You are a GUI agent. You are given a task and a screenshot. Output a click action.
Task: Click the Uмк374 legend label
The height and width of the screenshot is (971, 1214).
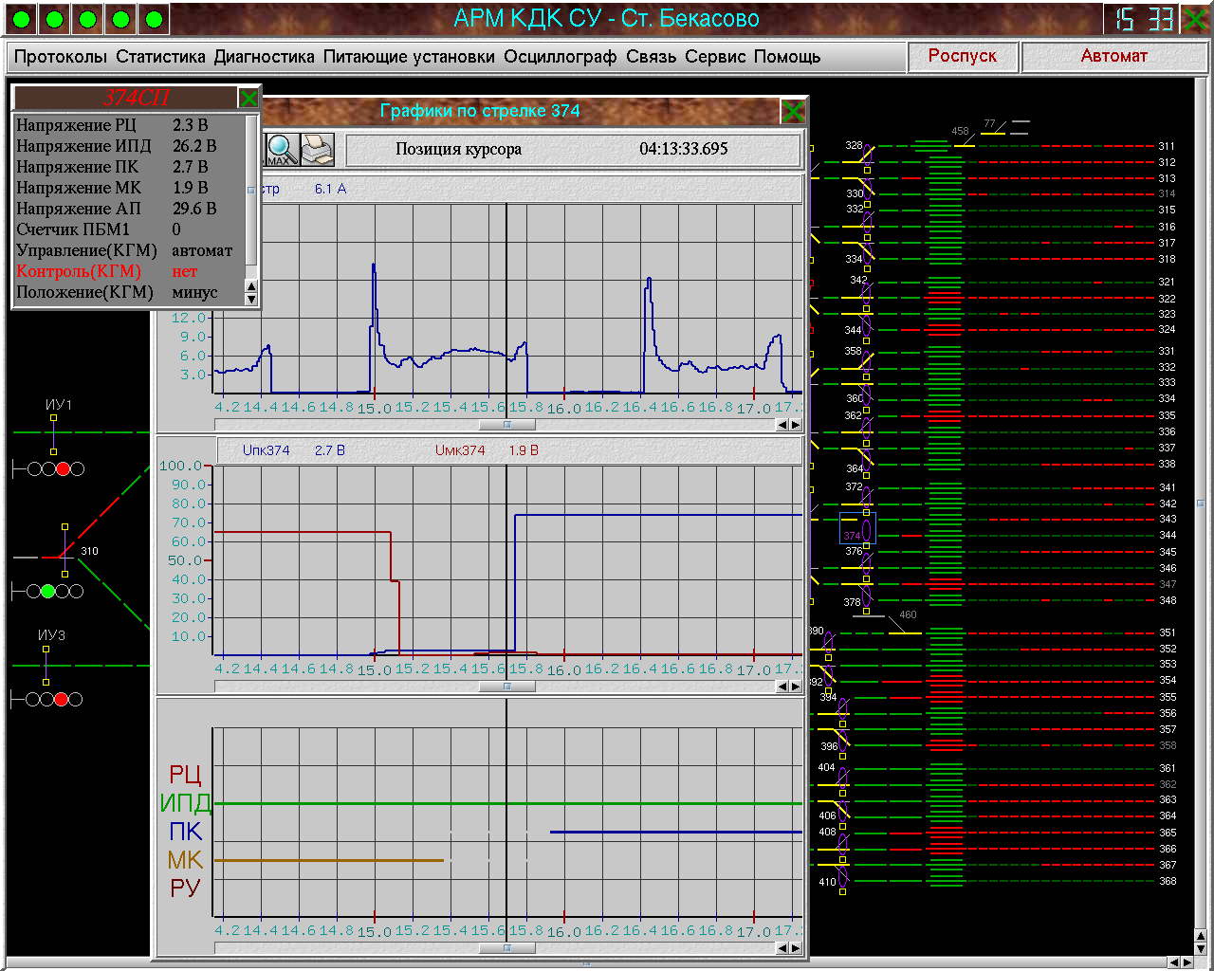click(x=460, y=451)
